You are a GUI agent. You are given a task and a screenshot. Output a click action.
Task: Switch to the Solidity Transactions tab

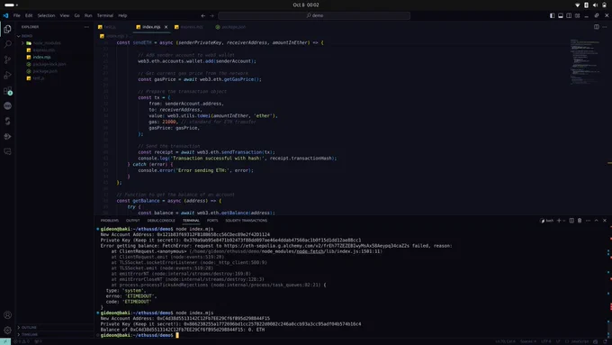click(247, 221)
